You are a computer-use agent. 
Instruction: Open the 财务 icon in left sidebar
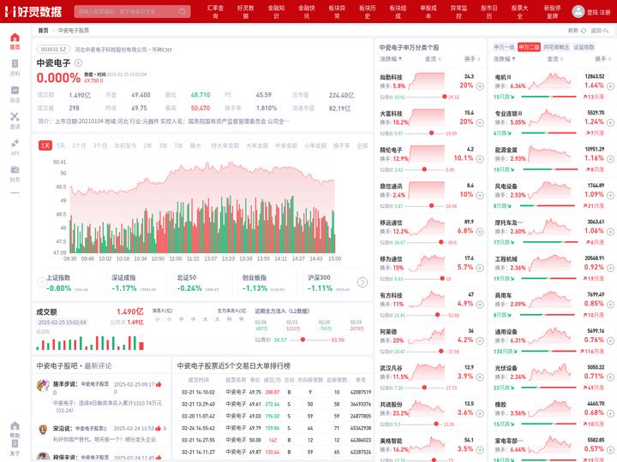coord(15,169)
